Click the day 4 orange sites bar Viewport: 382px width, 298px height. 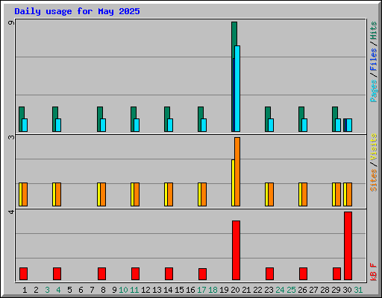(58, 194)
